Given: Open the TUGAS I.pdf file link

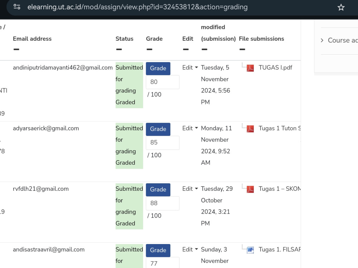Looking at the screenshot, I should click(x=275, y=68).
